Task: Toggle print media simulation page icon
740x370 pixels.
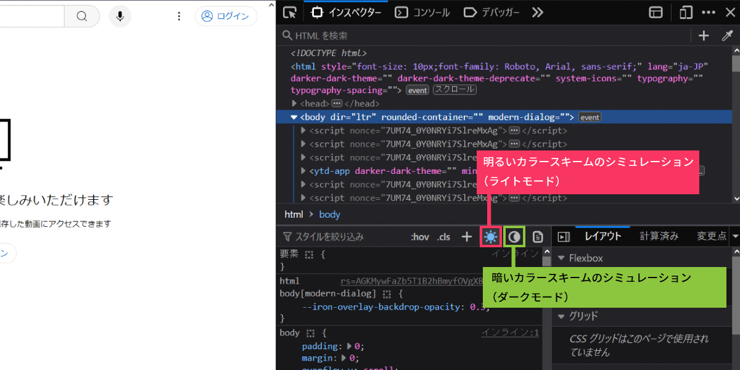Action: pos(538,237)
